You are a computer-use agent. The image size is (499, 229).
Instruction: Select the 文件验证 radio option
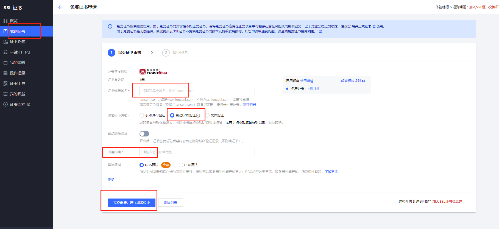(208, 115)
